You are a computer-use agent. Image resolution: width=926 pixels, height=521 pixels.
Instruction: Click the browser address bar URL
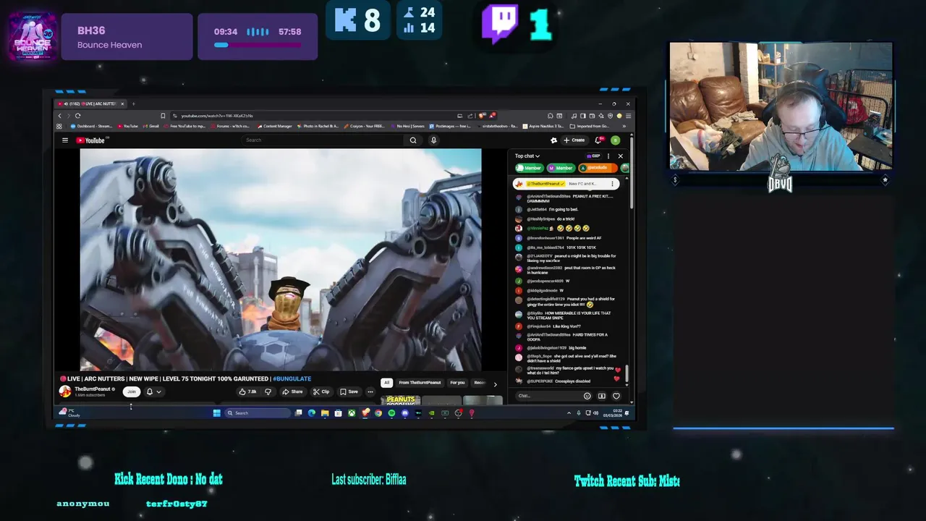point(217,116)
